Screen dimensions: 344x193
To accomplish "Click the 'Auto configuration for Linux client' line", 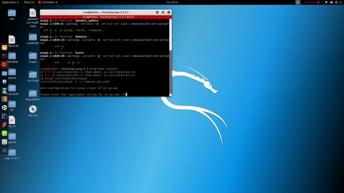I will click(80, 88).
